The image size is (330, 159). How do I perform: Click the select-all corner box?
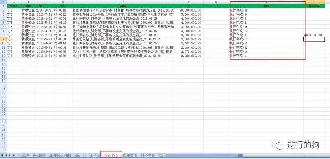[x=3, y=2]
